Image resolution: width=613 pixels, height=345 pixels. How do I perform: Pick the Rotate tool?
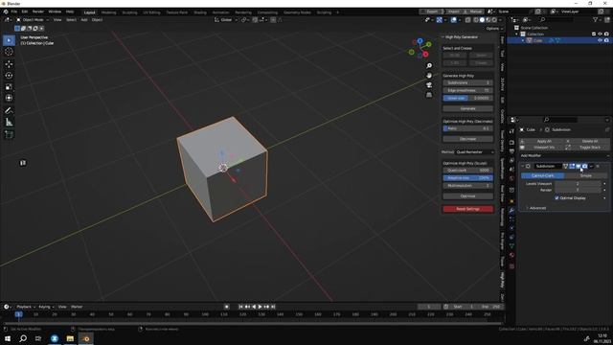pyautogui.click(x=9, y=75)
